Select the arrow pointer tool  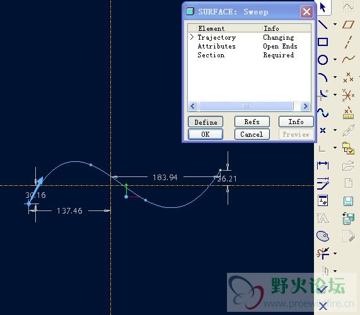point(323,7)
